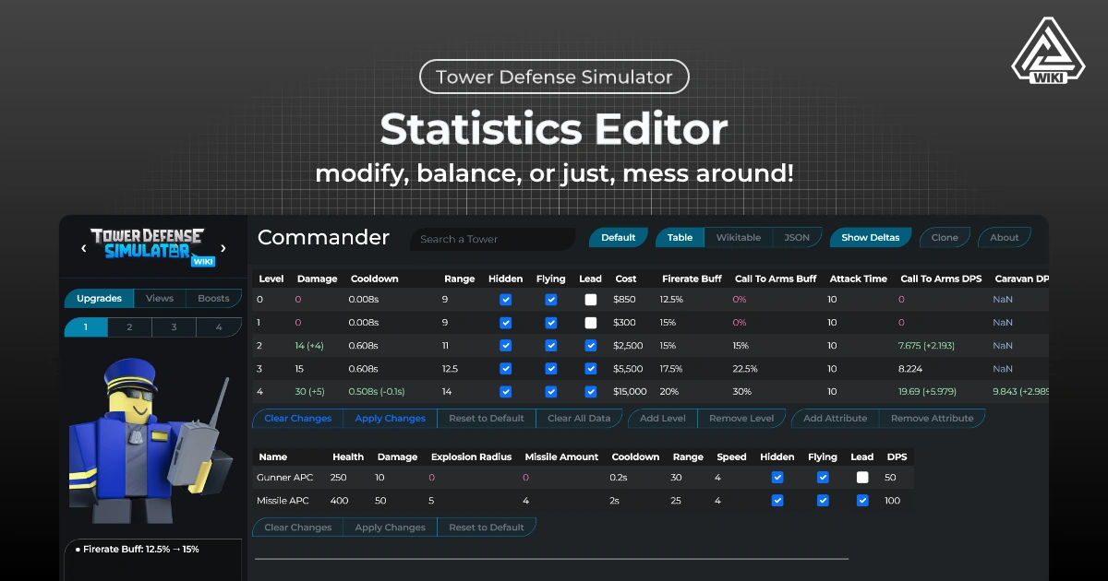Add a new level with Add Level
The image size is (1108, 581).
point(662,418)
